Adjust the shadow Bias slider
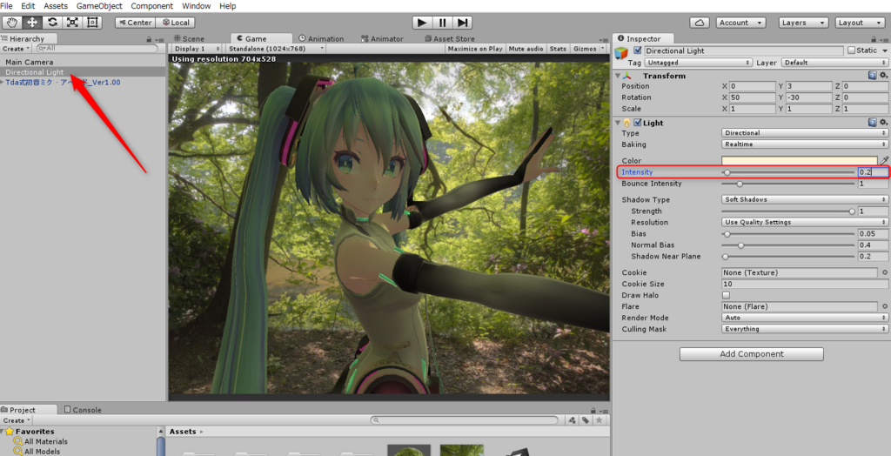Screen dimensions: 891x456 [788, 234]
